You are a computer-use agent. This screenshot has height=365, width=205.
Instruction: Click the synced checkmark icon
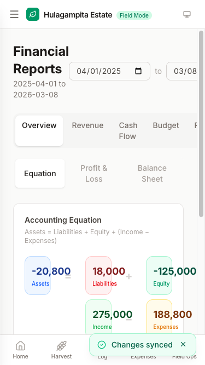[x=102, y=345]
